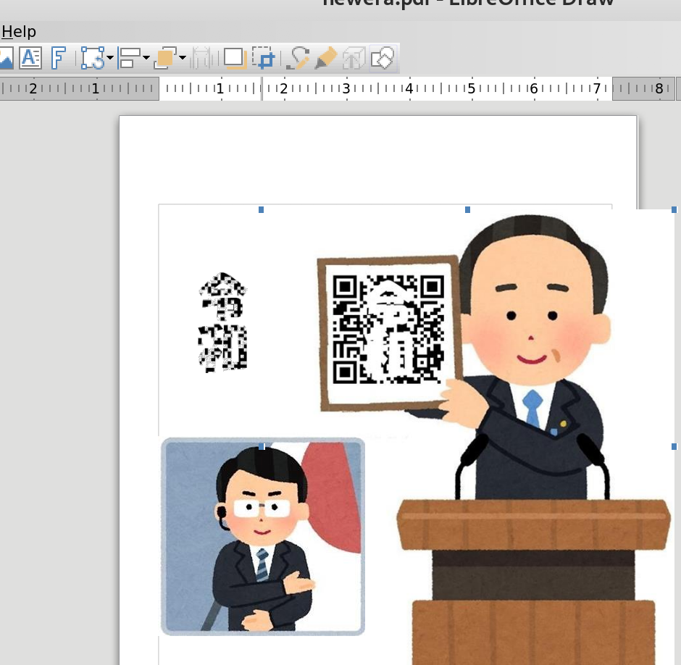This screenshot has width=681, height=665.
Task: Select the standalone pixelated kanji image
Action: click(223, 322)
